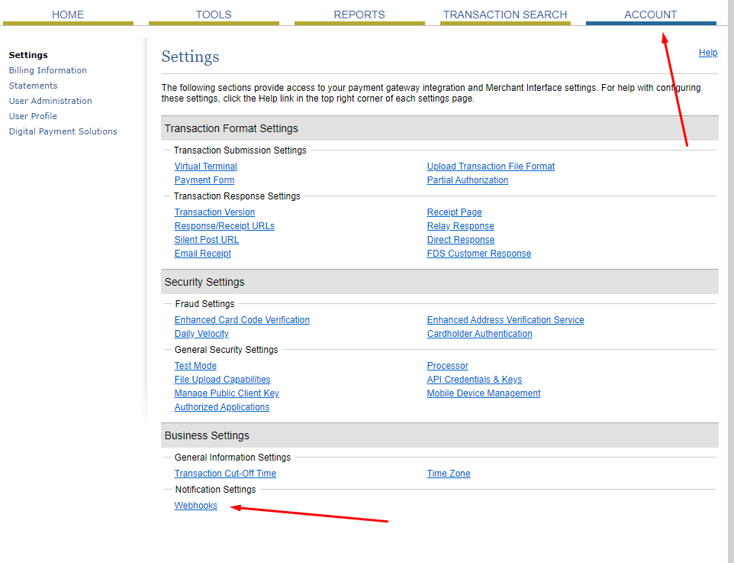Open User Administration in the sidebar
The height and width of the screenshot is (563, 734).
coord(50,101)
